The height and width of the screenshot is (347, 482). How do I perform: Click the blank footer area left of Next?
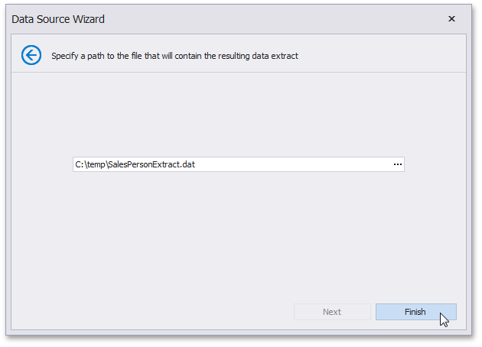click(x=153, y=312)
